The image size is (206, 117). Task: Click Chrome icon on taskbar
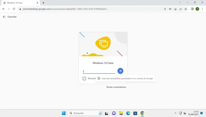click(142, 113)
